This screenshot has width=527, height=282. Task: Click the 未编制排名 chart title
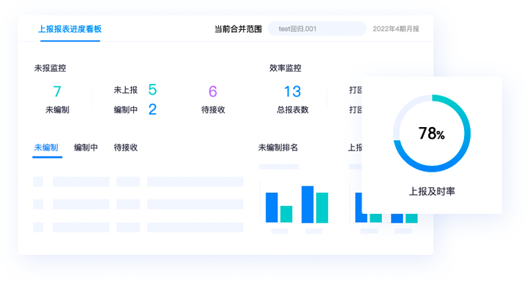[278, 148]
